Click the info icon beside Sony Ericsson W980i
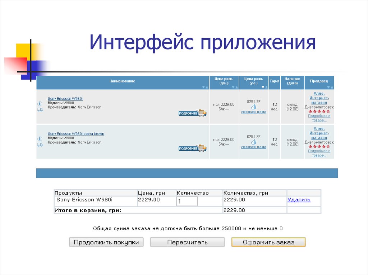 40,104
